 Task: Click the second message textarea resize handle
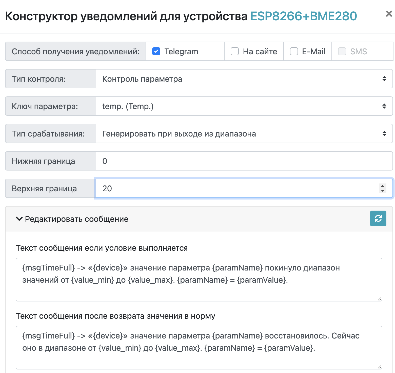coord(379,367)
